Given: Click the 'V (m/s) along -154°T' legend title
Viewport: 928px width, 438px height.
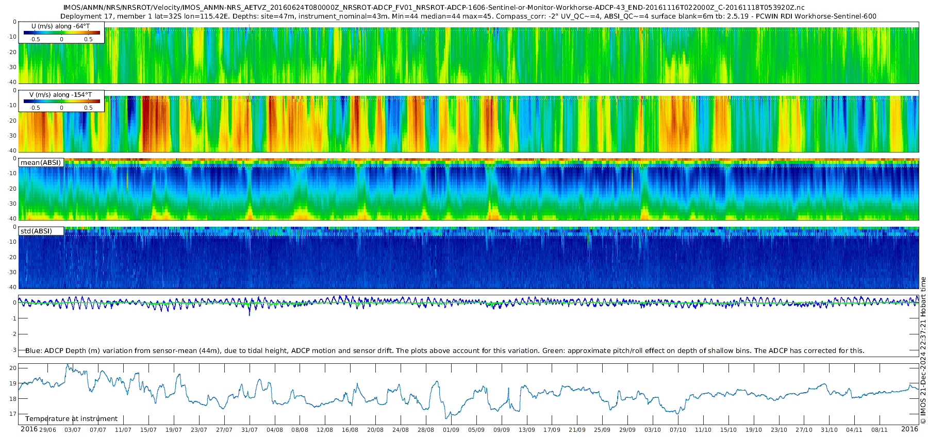Looking at the screenshot, I should coord(60,95).
